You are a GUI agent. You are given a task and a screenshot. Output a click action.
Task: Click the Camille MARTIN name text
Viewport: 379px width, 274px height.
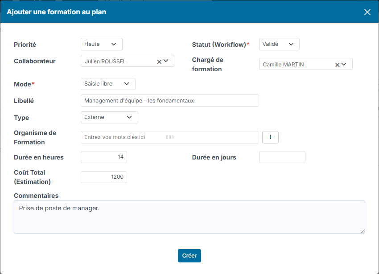pos(283,65)
